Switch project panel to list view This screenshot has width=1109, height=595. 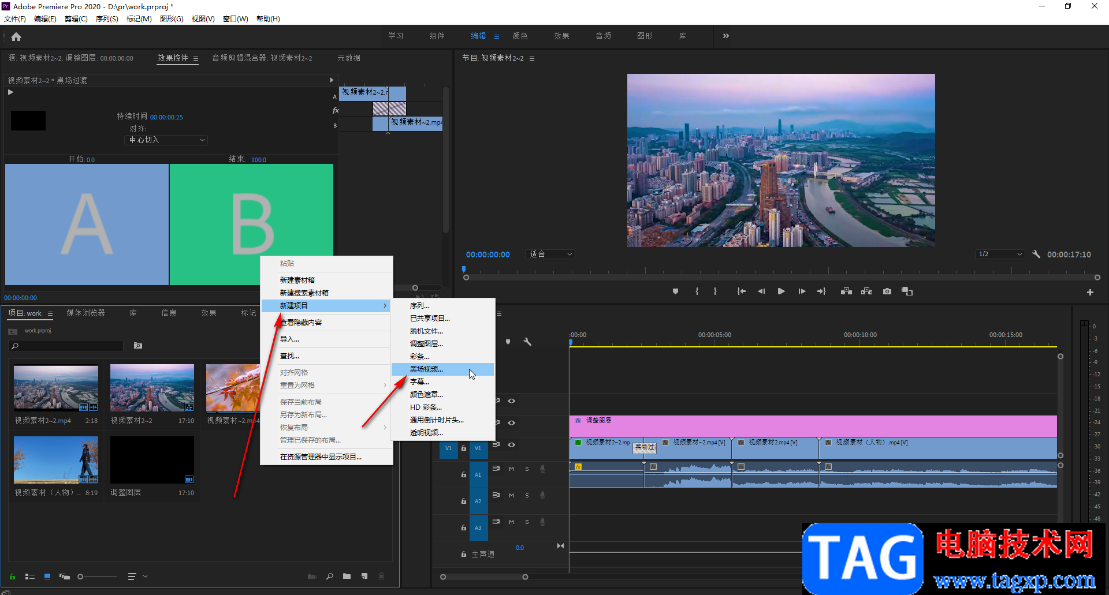pos(30,577)
